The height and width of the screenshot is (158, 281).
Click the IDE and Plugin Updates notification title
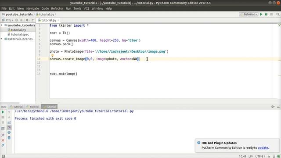pyautogui.click(x=219, y=143)
